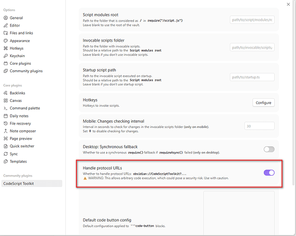Open Daily notes plugin settings
The image size is (296, 236).
[x=19, y=116]
